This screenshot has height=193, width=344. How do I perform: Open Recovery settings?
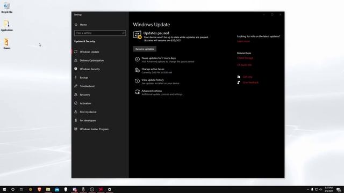click(85, 95)
